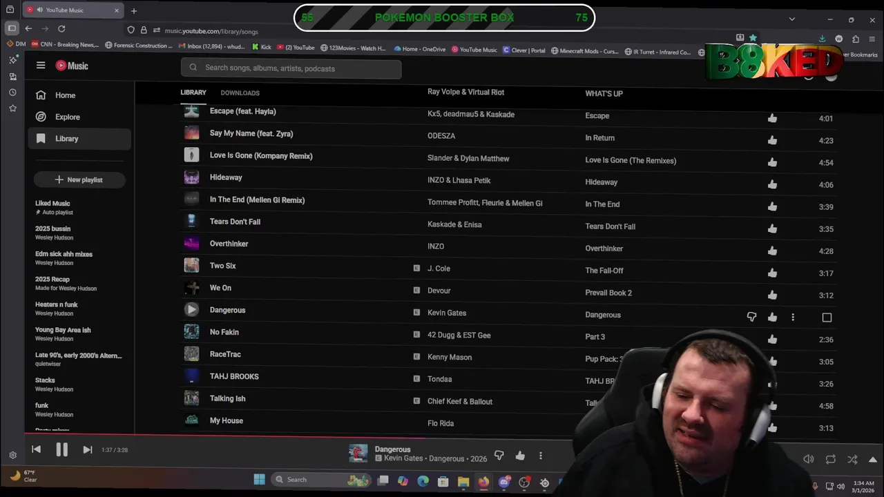Viewport: 884px width, 497px height.
Task: Open the Windows Start menu
Action: pyautogui.click(x=259, y=480)
